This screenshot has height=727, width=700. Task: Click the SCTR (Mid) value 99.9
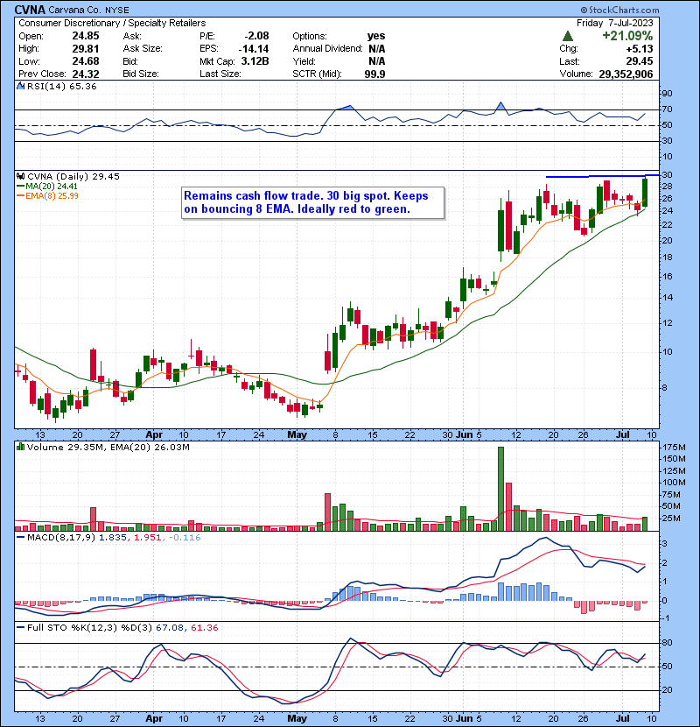pos(374,74)
